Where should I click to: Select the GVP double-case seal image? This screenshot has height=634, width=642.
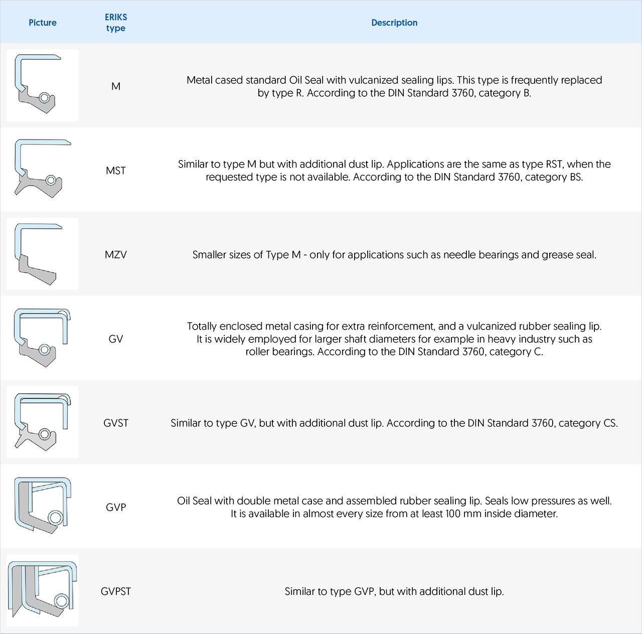[x=42, y=506]
